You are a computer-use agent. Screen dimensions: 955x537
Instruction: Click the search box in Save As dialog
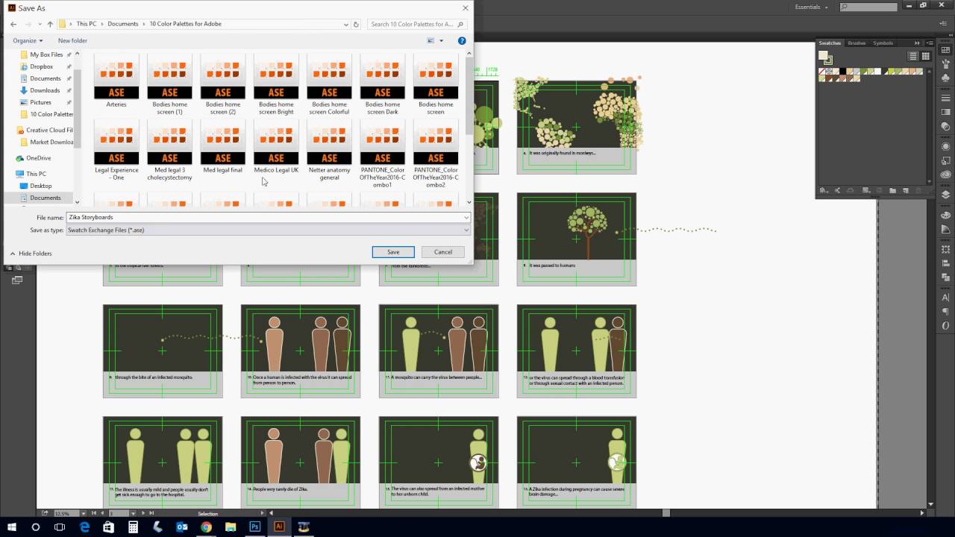[x=418, y=24]
